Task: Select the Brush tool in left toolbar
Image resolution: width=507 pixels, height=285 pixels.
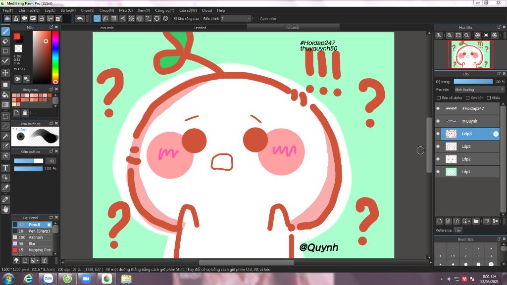Action: [x=5, y=32]
